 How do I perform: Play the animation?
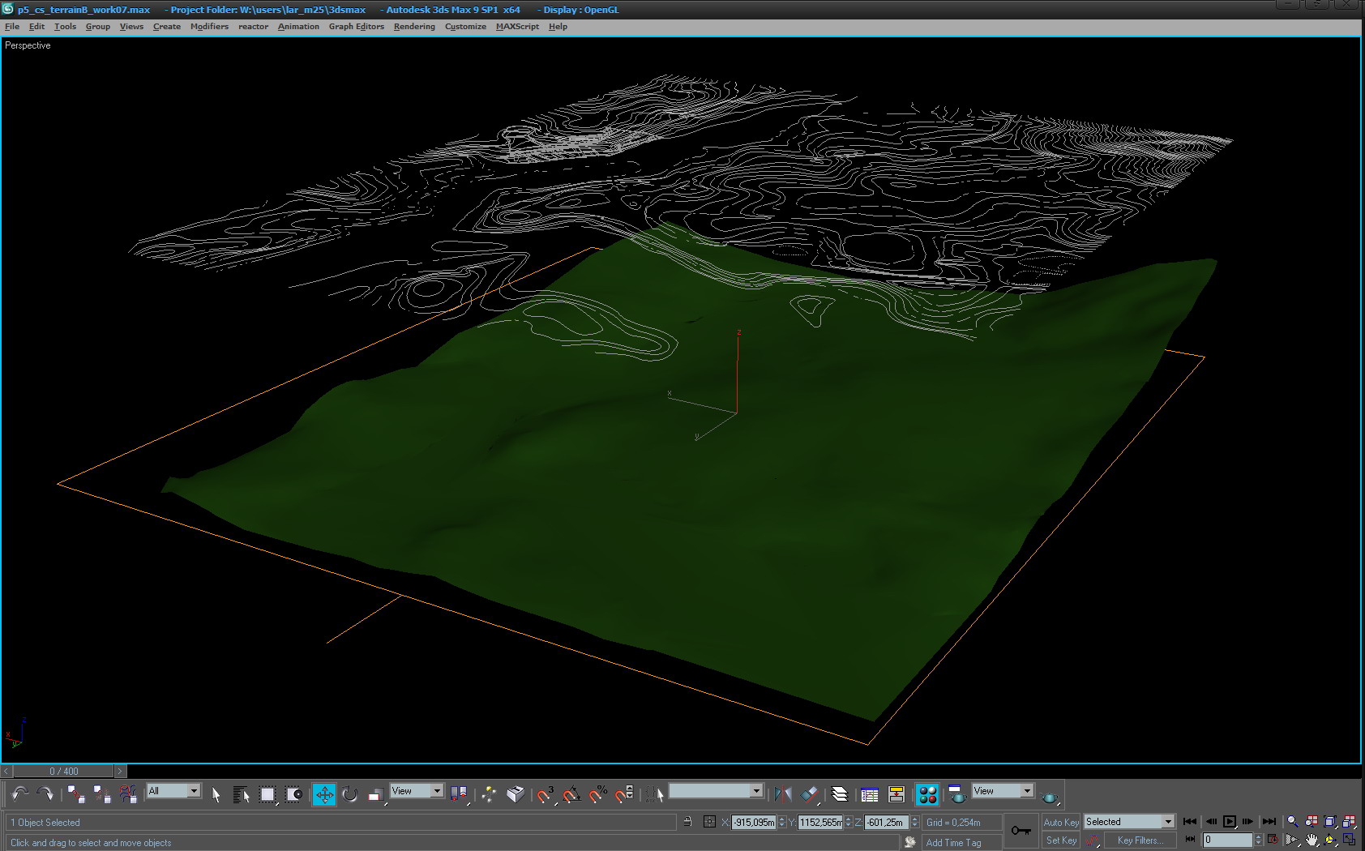pos(1230,822)
